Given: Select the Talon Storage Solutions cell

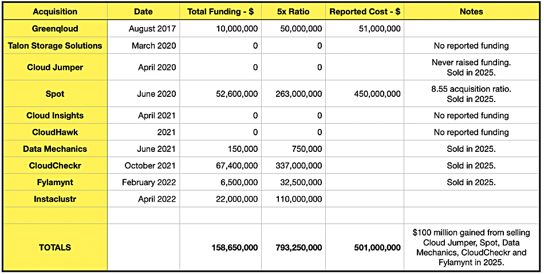Looking at the screenshot, I should pos(55,45).
